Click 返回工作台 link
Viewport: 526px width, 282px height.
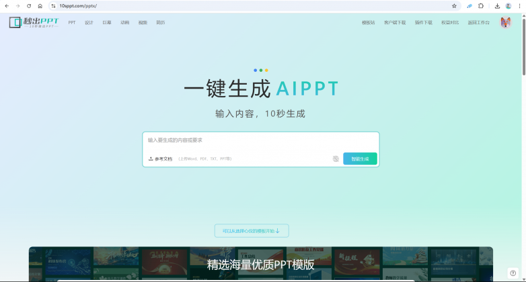[x=479, y=22]
